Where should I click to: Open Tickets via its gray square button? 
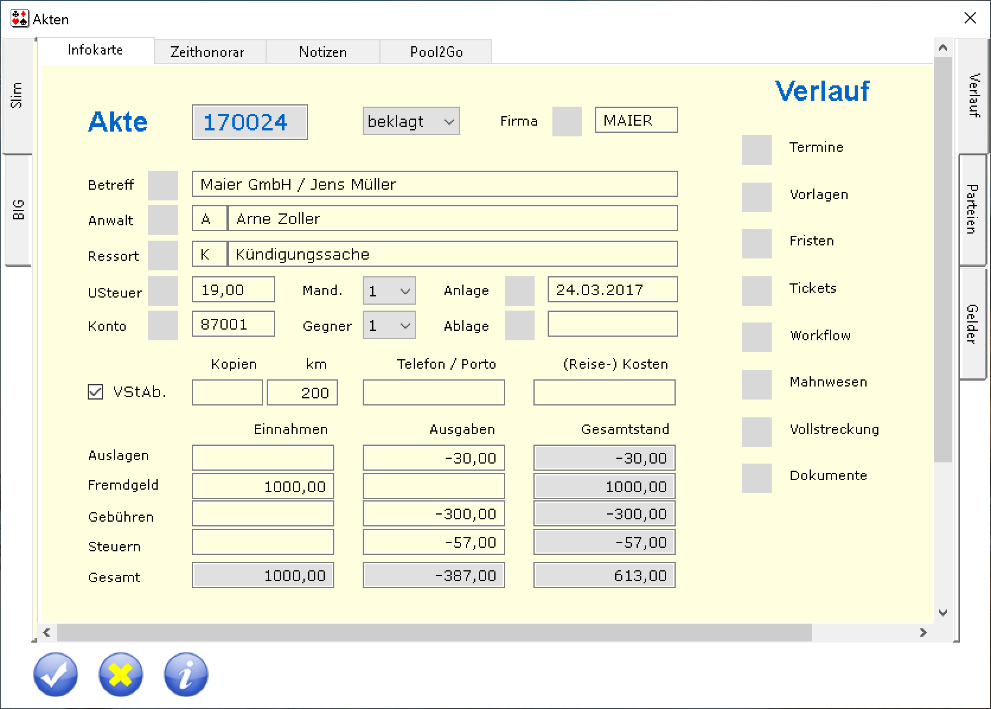click(757, 291)
